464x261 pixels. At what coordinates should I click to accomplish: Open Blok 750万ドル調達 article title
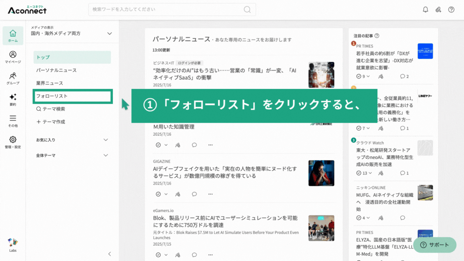click(225, 222)
